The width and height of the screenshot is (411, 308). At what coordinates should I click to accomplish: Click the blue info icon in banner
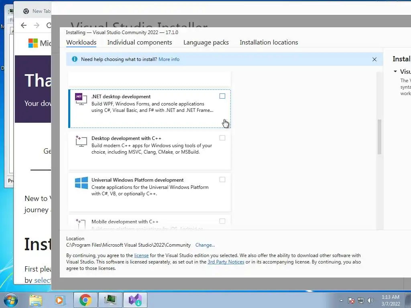[x=74, y=59]
